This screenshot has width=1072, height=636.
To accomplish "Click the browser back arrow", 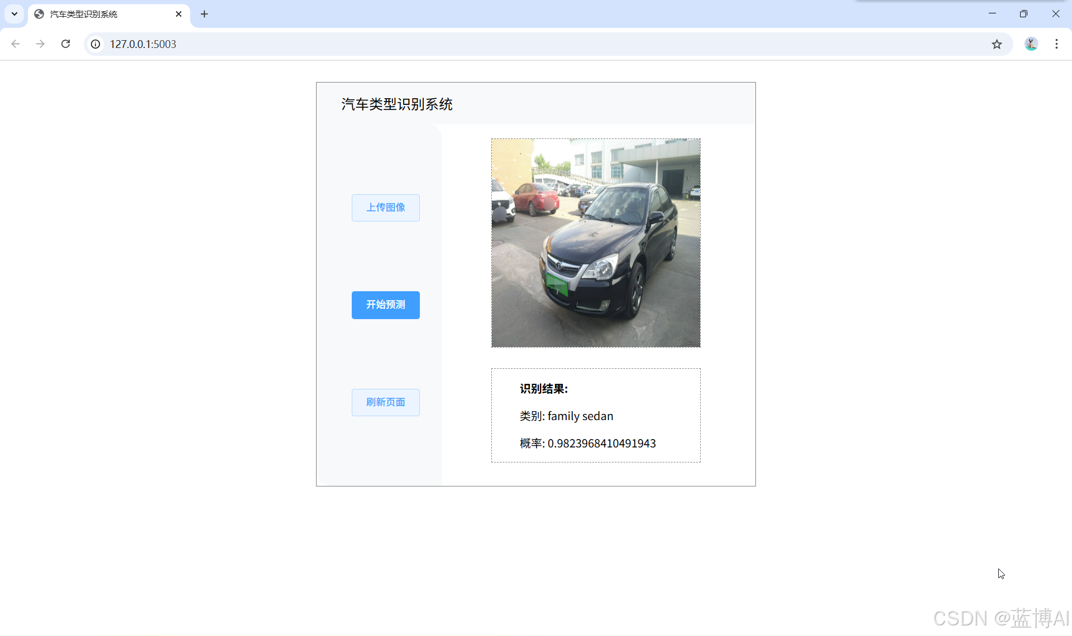I will coord(16,44).
